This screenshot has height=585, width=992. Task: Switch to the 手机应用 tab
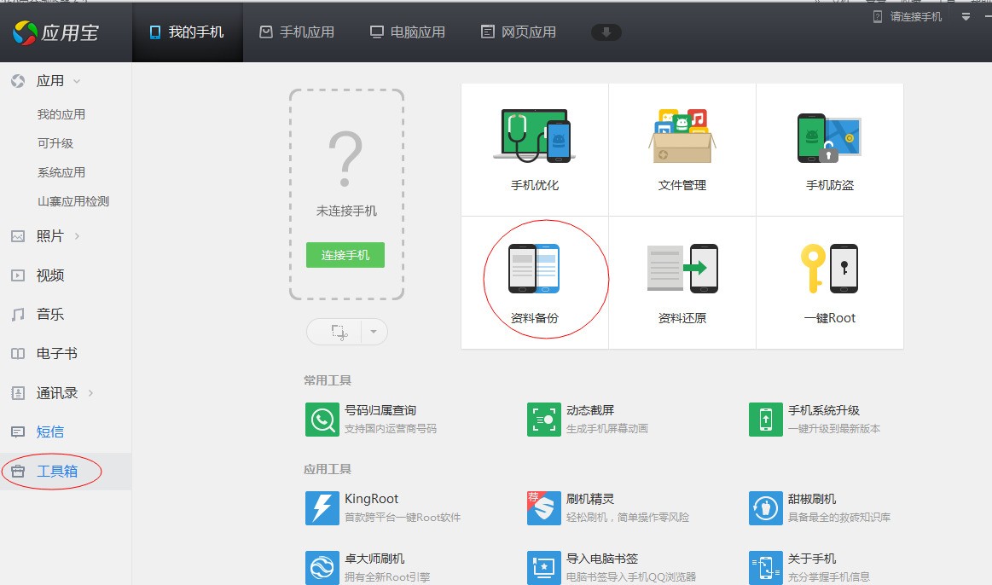pos(298,32)
